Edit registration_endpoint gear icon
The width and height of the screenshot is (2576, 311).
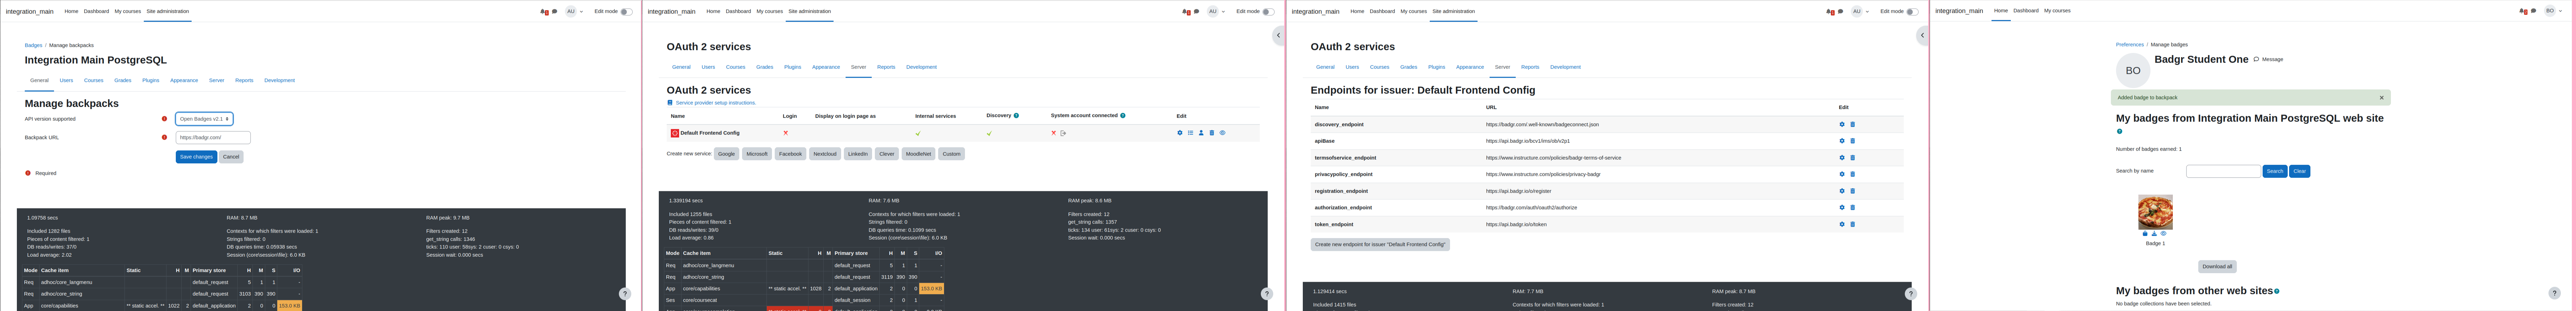(1842, 191)
